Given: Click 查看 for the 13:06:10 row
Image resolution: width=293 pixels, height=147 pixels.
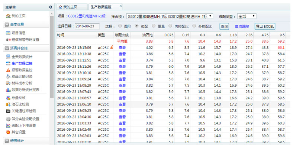Looking at the screenshot, I should pos(122,104).
